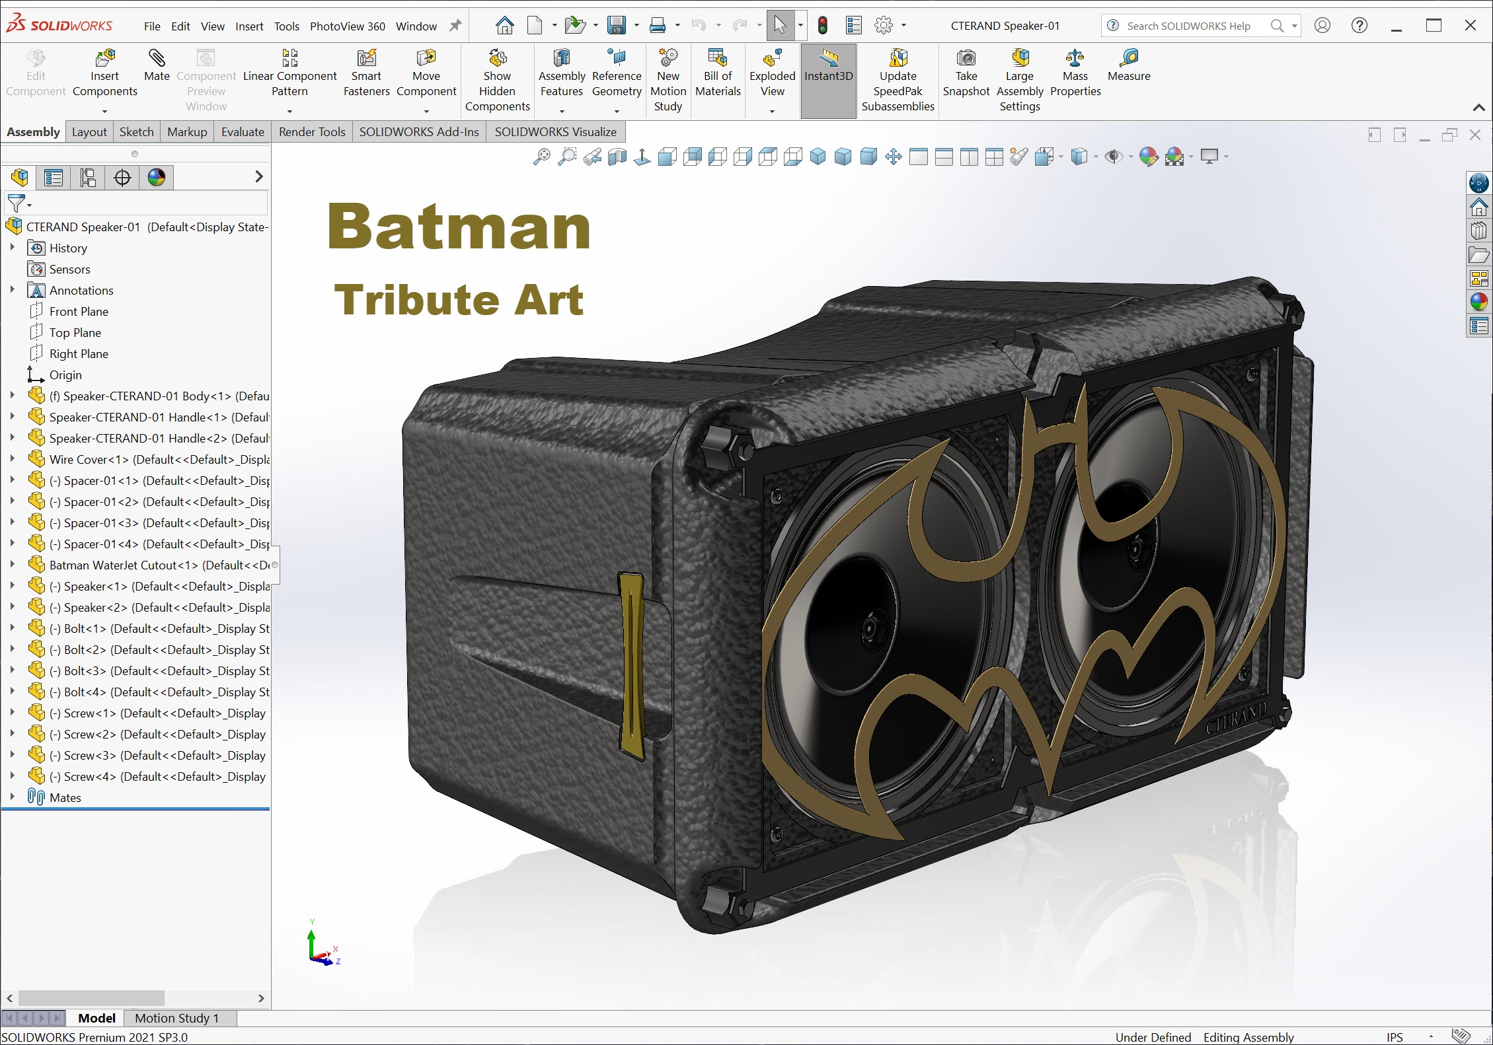The width and height of the screenshot is (1493, 1045).
Task: Click the Search SOLIDWORKS Help field
Action: (1188, 26)
